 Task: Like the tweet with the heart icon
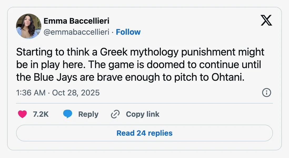(22, 114)
